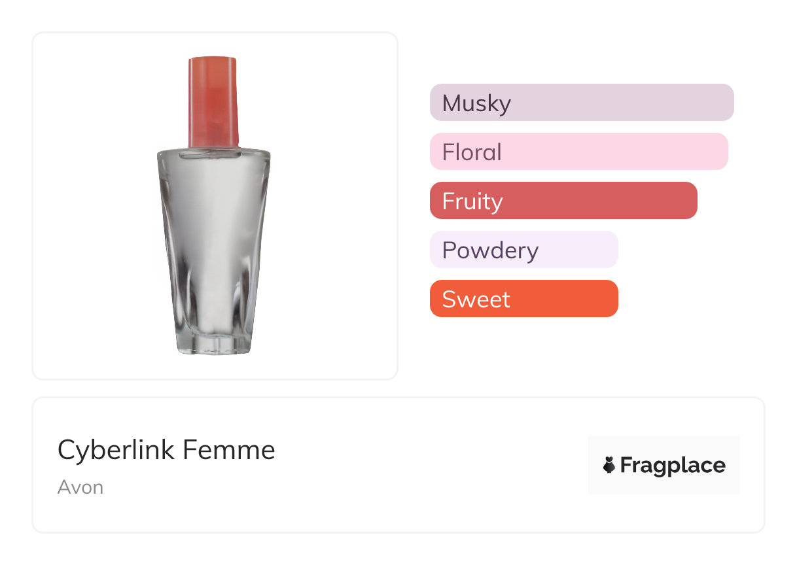The image size is (797, 565).
Task: Click the Powdery label text
Action: 490,250
